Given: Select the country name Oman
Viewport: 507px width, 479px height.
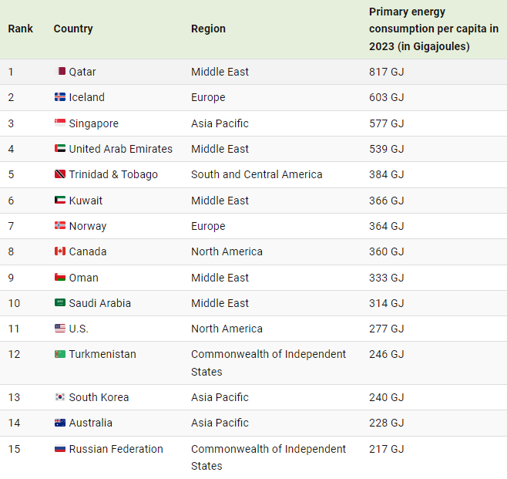Looking at the screenshot, I should click(x=83, y=278).
